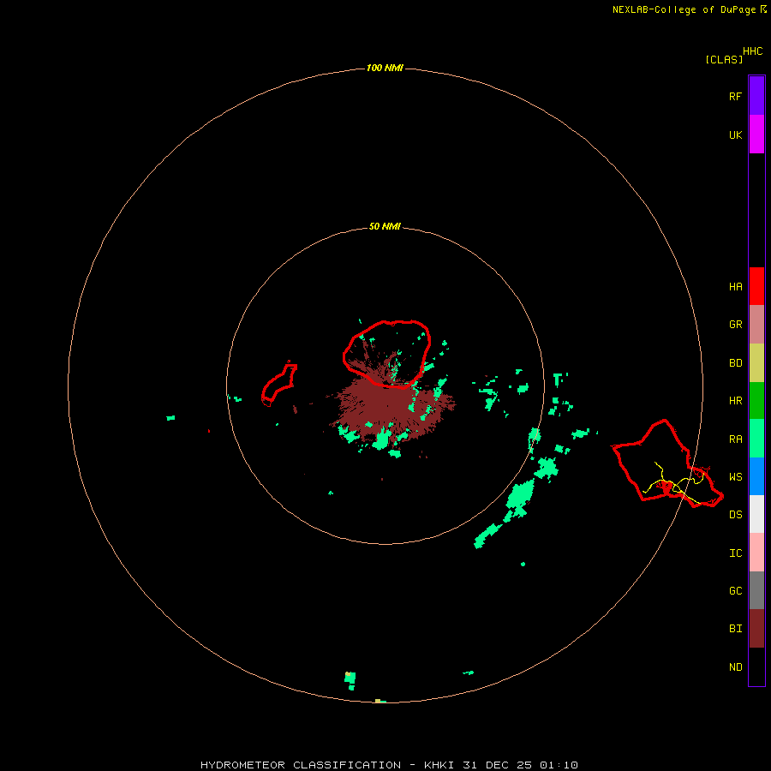Click the small red island outline left of center
The height and width of the screenshot is (771, 771).
point(279,384)
